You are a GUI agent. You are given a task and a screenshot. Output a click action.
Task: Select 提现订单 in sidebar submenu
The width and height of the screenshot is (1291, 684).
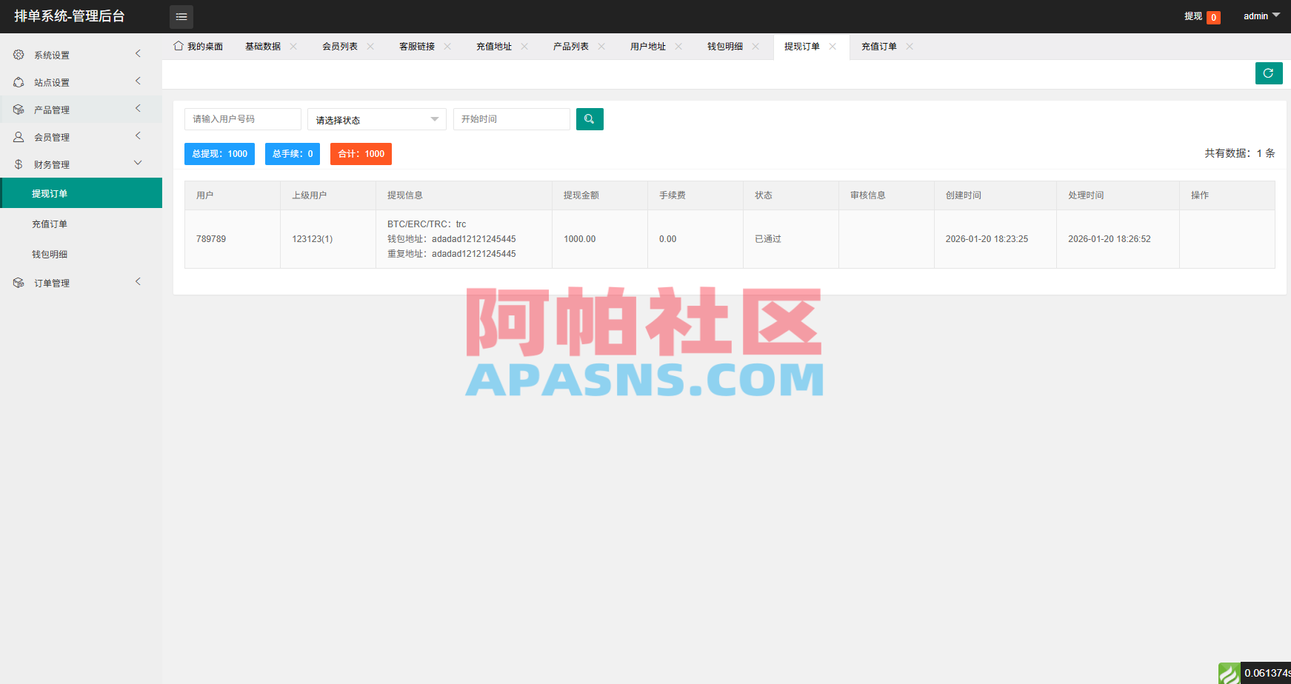[81, 193]
